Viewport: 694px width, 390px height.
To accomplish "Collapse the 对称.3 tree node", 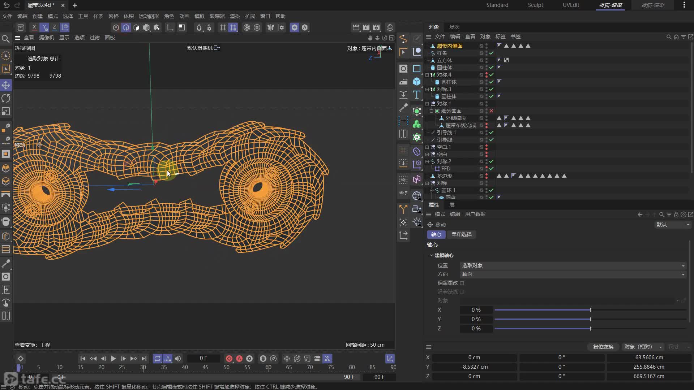I will pos(427,89).
